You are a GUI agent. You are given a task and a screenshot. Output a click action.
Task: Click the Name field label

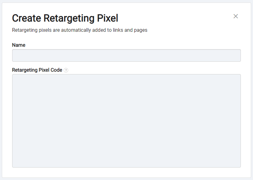point(19,45)
